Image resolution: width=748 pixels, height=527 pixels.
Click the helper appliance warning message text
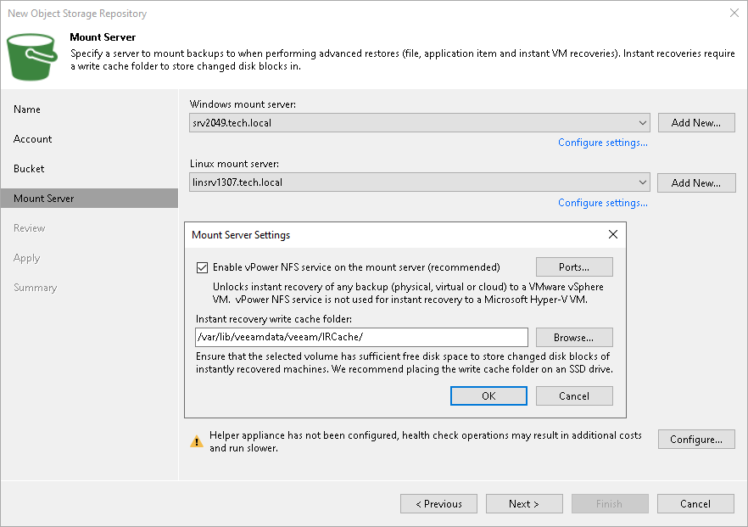pyautogui.click(x=426, y=441)
